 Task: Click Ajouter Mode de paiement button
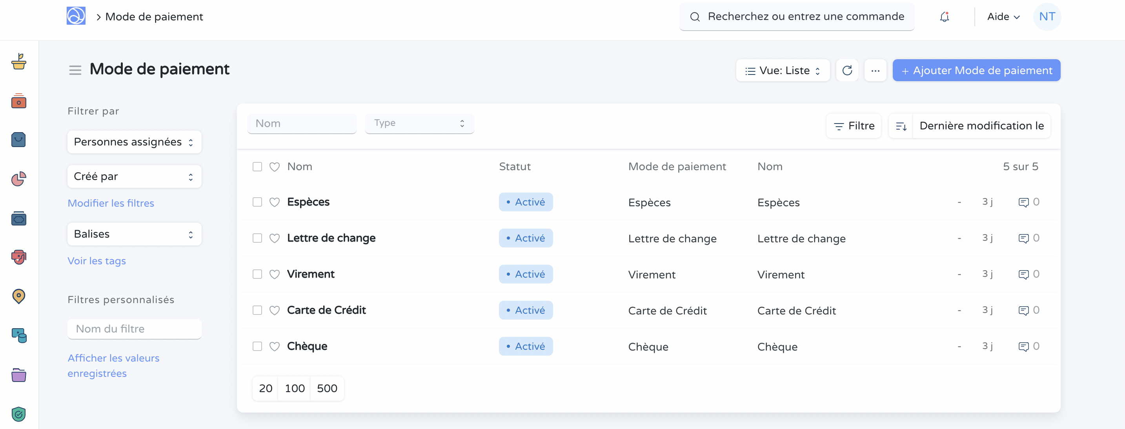click(x=976, y=70)
